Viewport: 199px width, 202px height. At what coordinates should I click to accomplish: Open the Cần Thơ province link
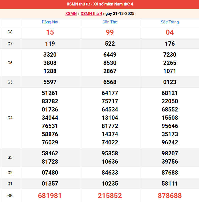[x=110, y=22]
